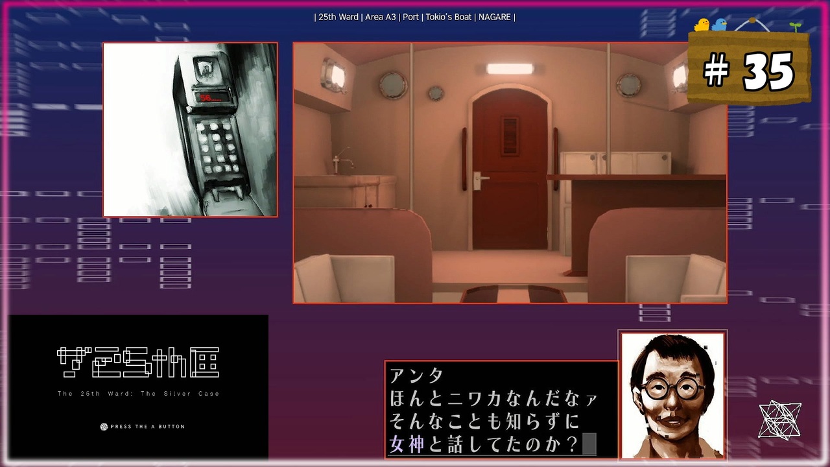Viewport: 830px width, 467px height.
Task: Click the dialogue line "女神と話してたのか？"
Action: point(485,444)
